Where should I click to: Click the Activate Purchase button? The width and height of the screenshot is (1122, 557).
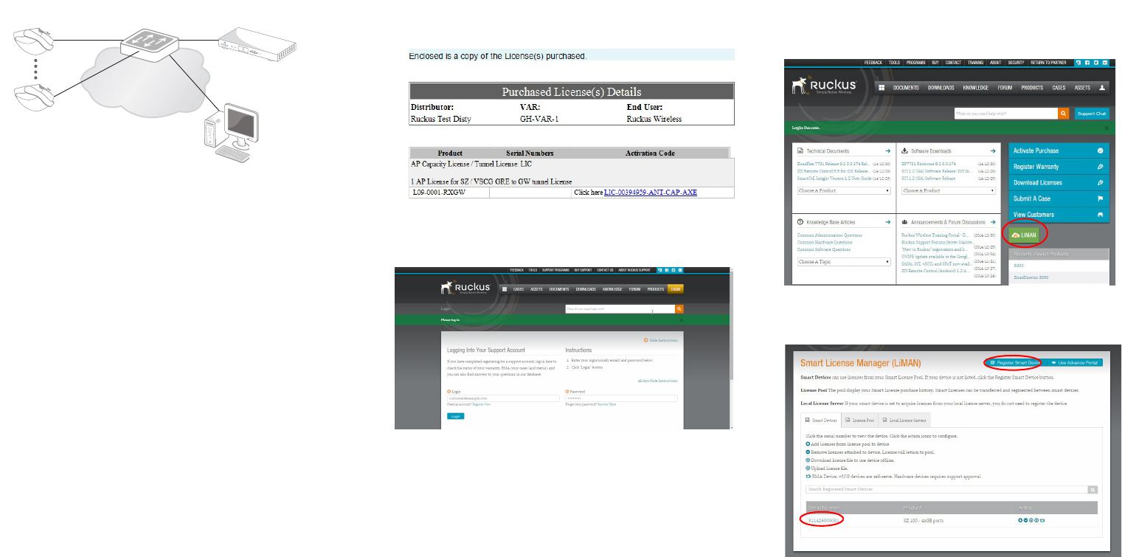click(x=1059, y=151)
